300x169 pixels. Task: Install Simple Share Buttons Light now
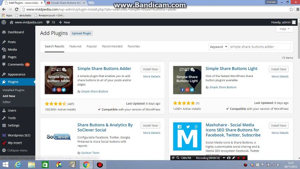278,69
